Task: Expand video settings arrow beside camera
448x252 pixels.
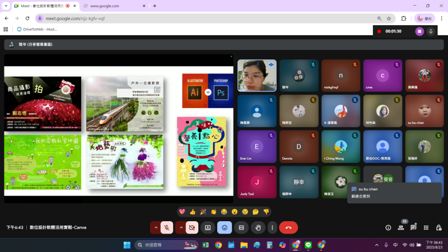Action: [x=180, y=227]
